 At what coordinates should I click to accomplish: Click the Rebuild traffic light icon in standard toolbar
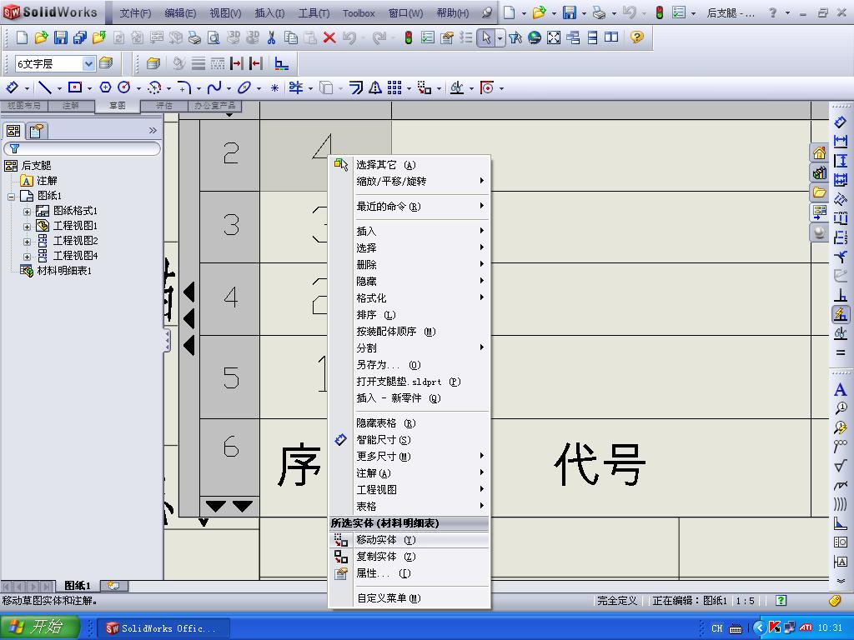(x=408, y=37)
